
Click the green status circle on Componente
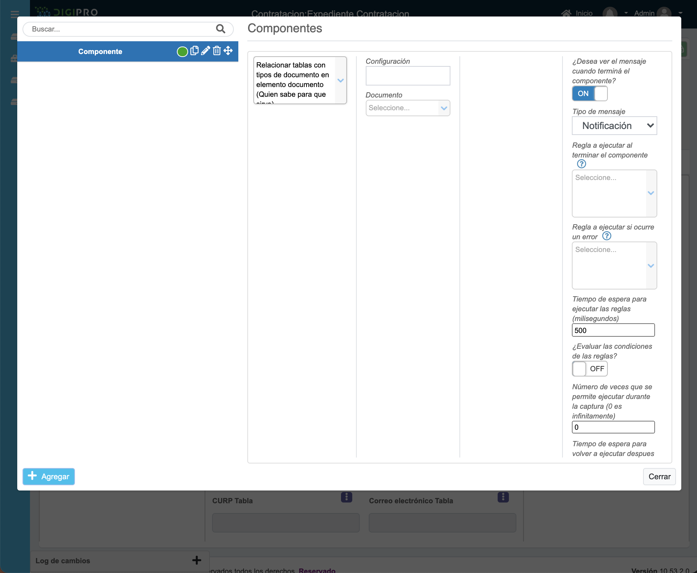click(182, 51)
